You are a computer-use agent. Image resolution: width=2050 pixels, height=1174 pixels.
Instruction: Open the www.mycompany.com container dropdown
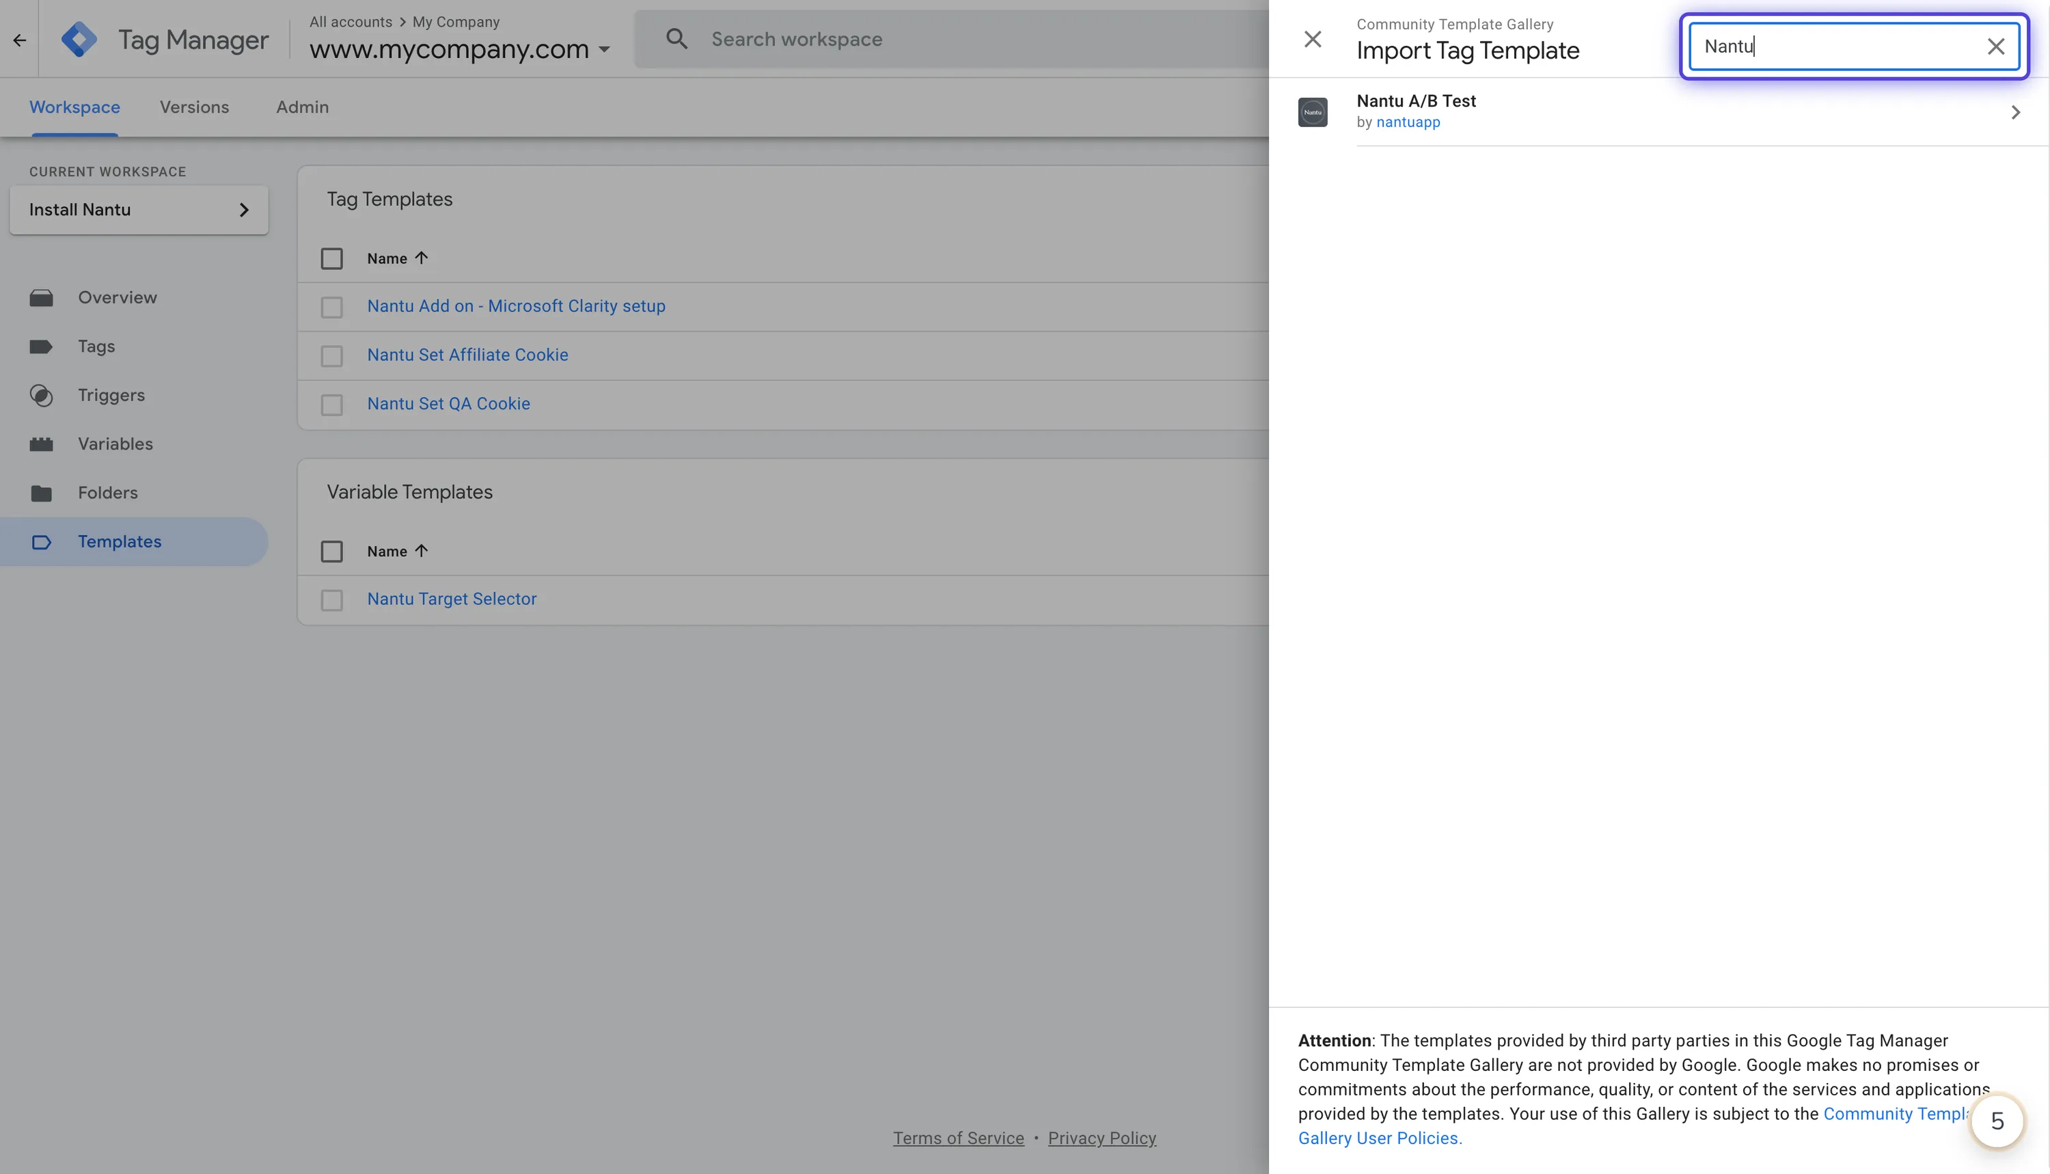coord(459,49)
